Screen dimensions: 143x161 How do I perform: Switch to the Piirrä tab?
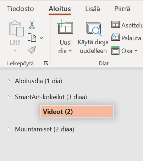point(122,9)
